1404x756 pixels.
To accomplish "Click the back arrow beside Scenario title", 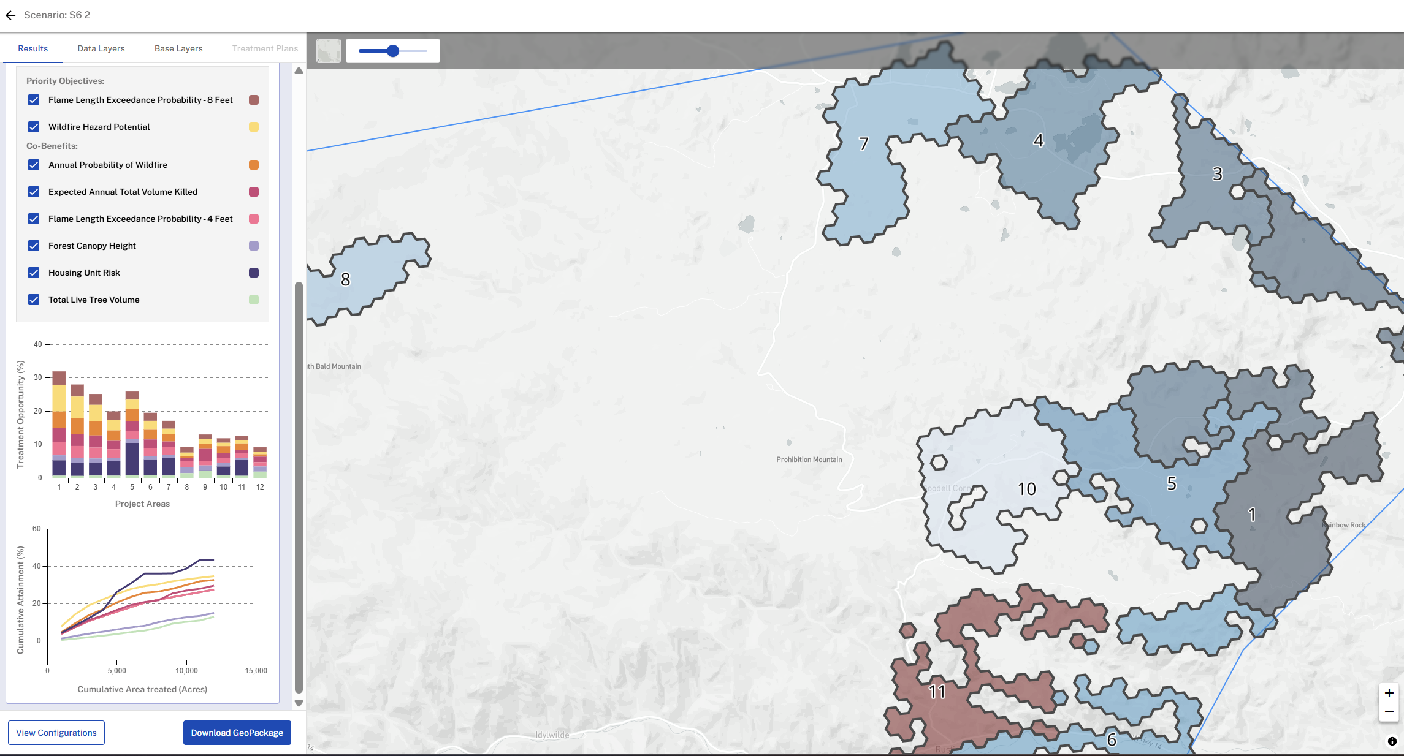I will 10,15.
